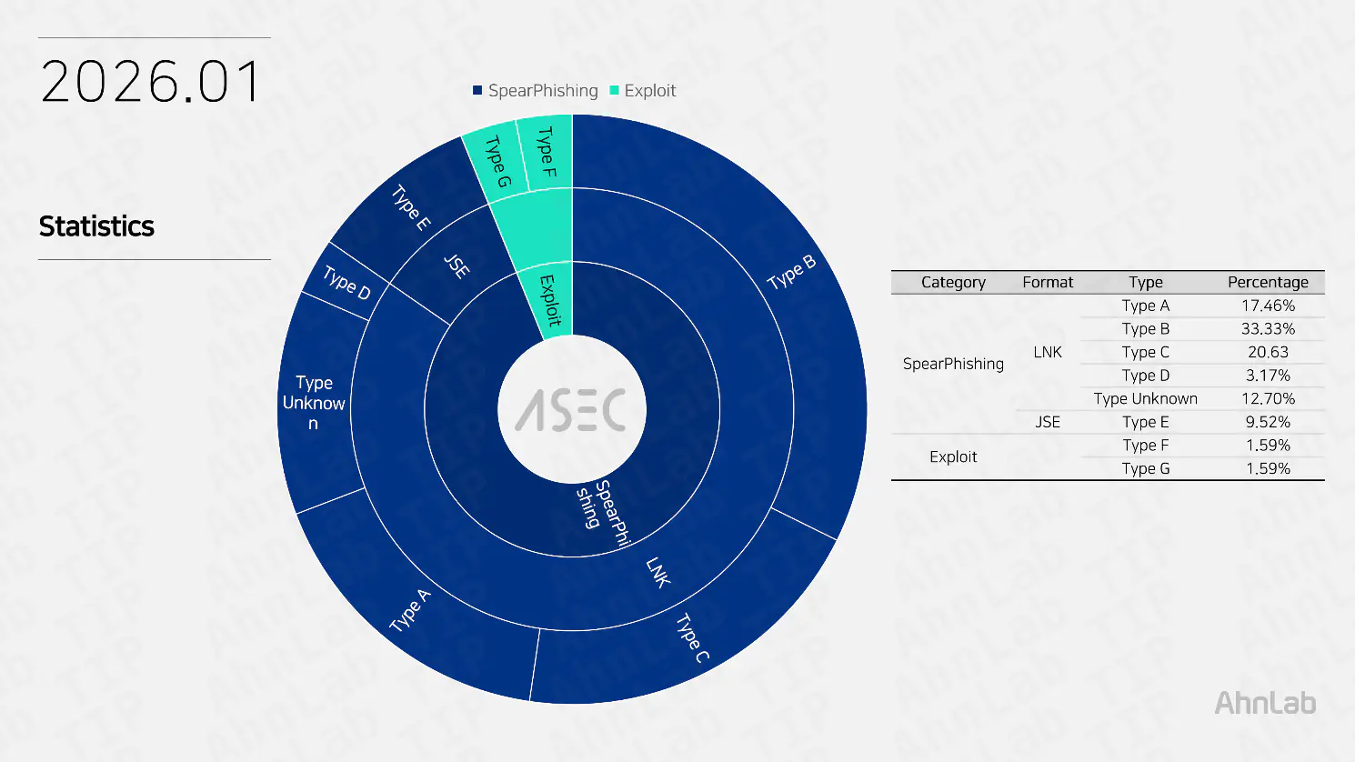Image resolution: width=1355 pixels, height=762 pixels.
Task: Select the Type B chart segment
Action: (791, 273)
